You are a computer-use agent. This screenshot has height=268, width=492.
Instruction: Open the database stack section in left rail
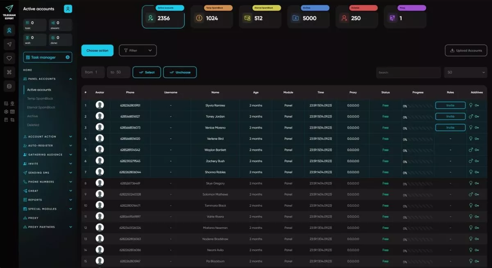pos(9,86)
